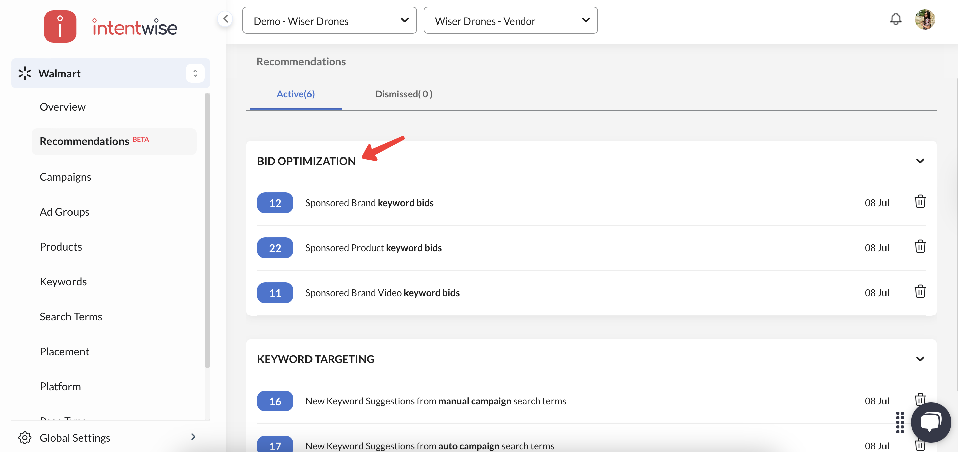Switch to the Active(6) tab
Screen dimensions: 958x452
(296, 94)
